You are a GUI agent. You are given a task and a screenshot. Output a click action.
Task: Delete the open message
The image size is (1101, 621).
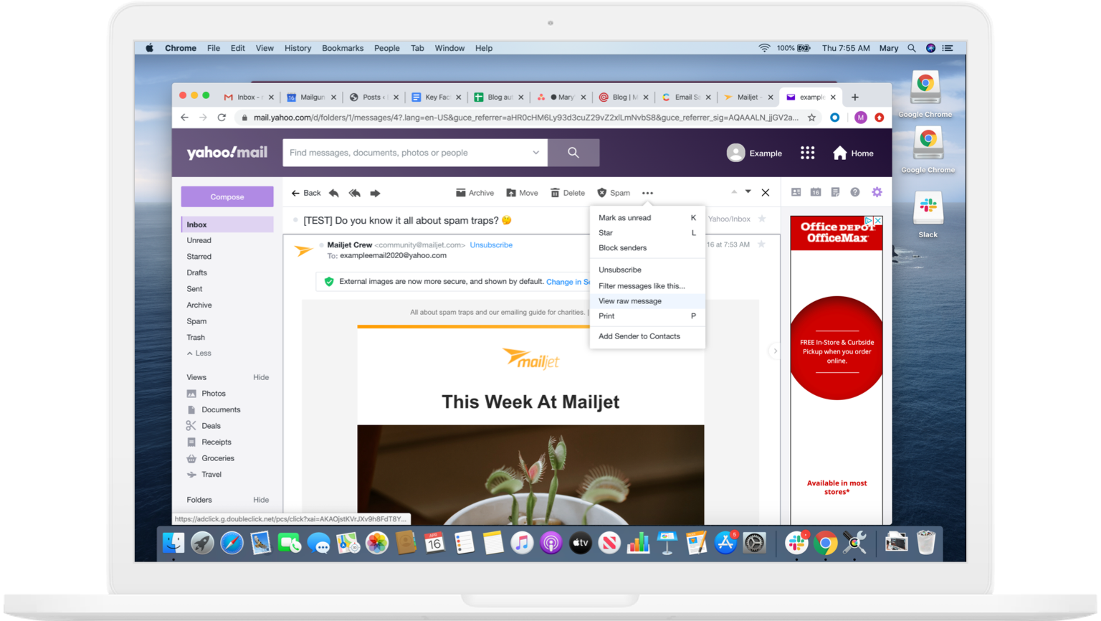[568, 193]
